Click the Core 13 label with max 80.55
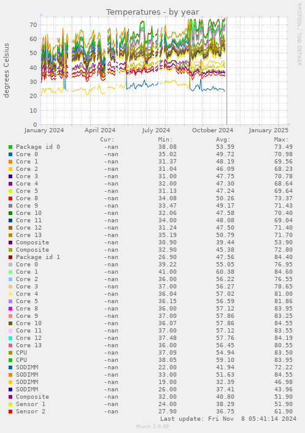Viewport: 305px width, 433px height. point(29,345)
